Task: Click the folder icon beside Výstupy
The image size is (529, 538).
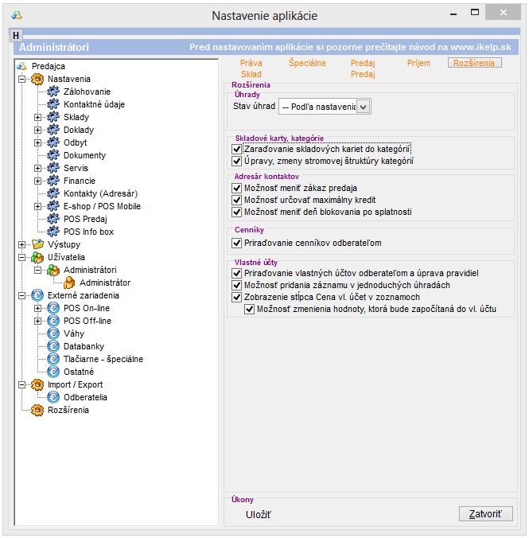Action: coord(37,244)
